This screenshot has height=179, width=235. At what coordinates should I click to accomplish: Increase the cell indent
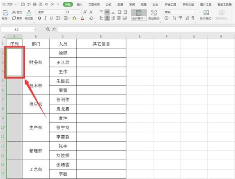[125, 12]
